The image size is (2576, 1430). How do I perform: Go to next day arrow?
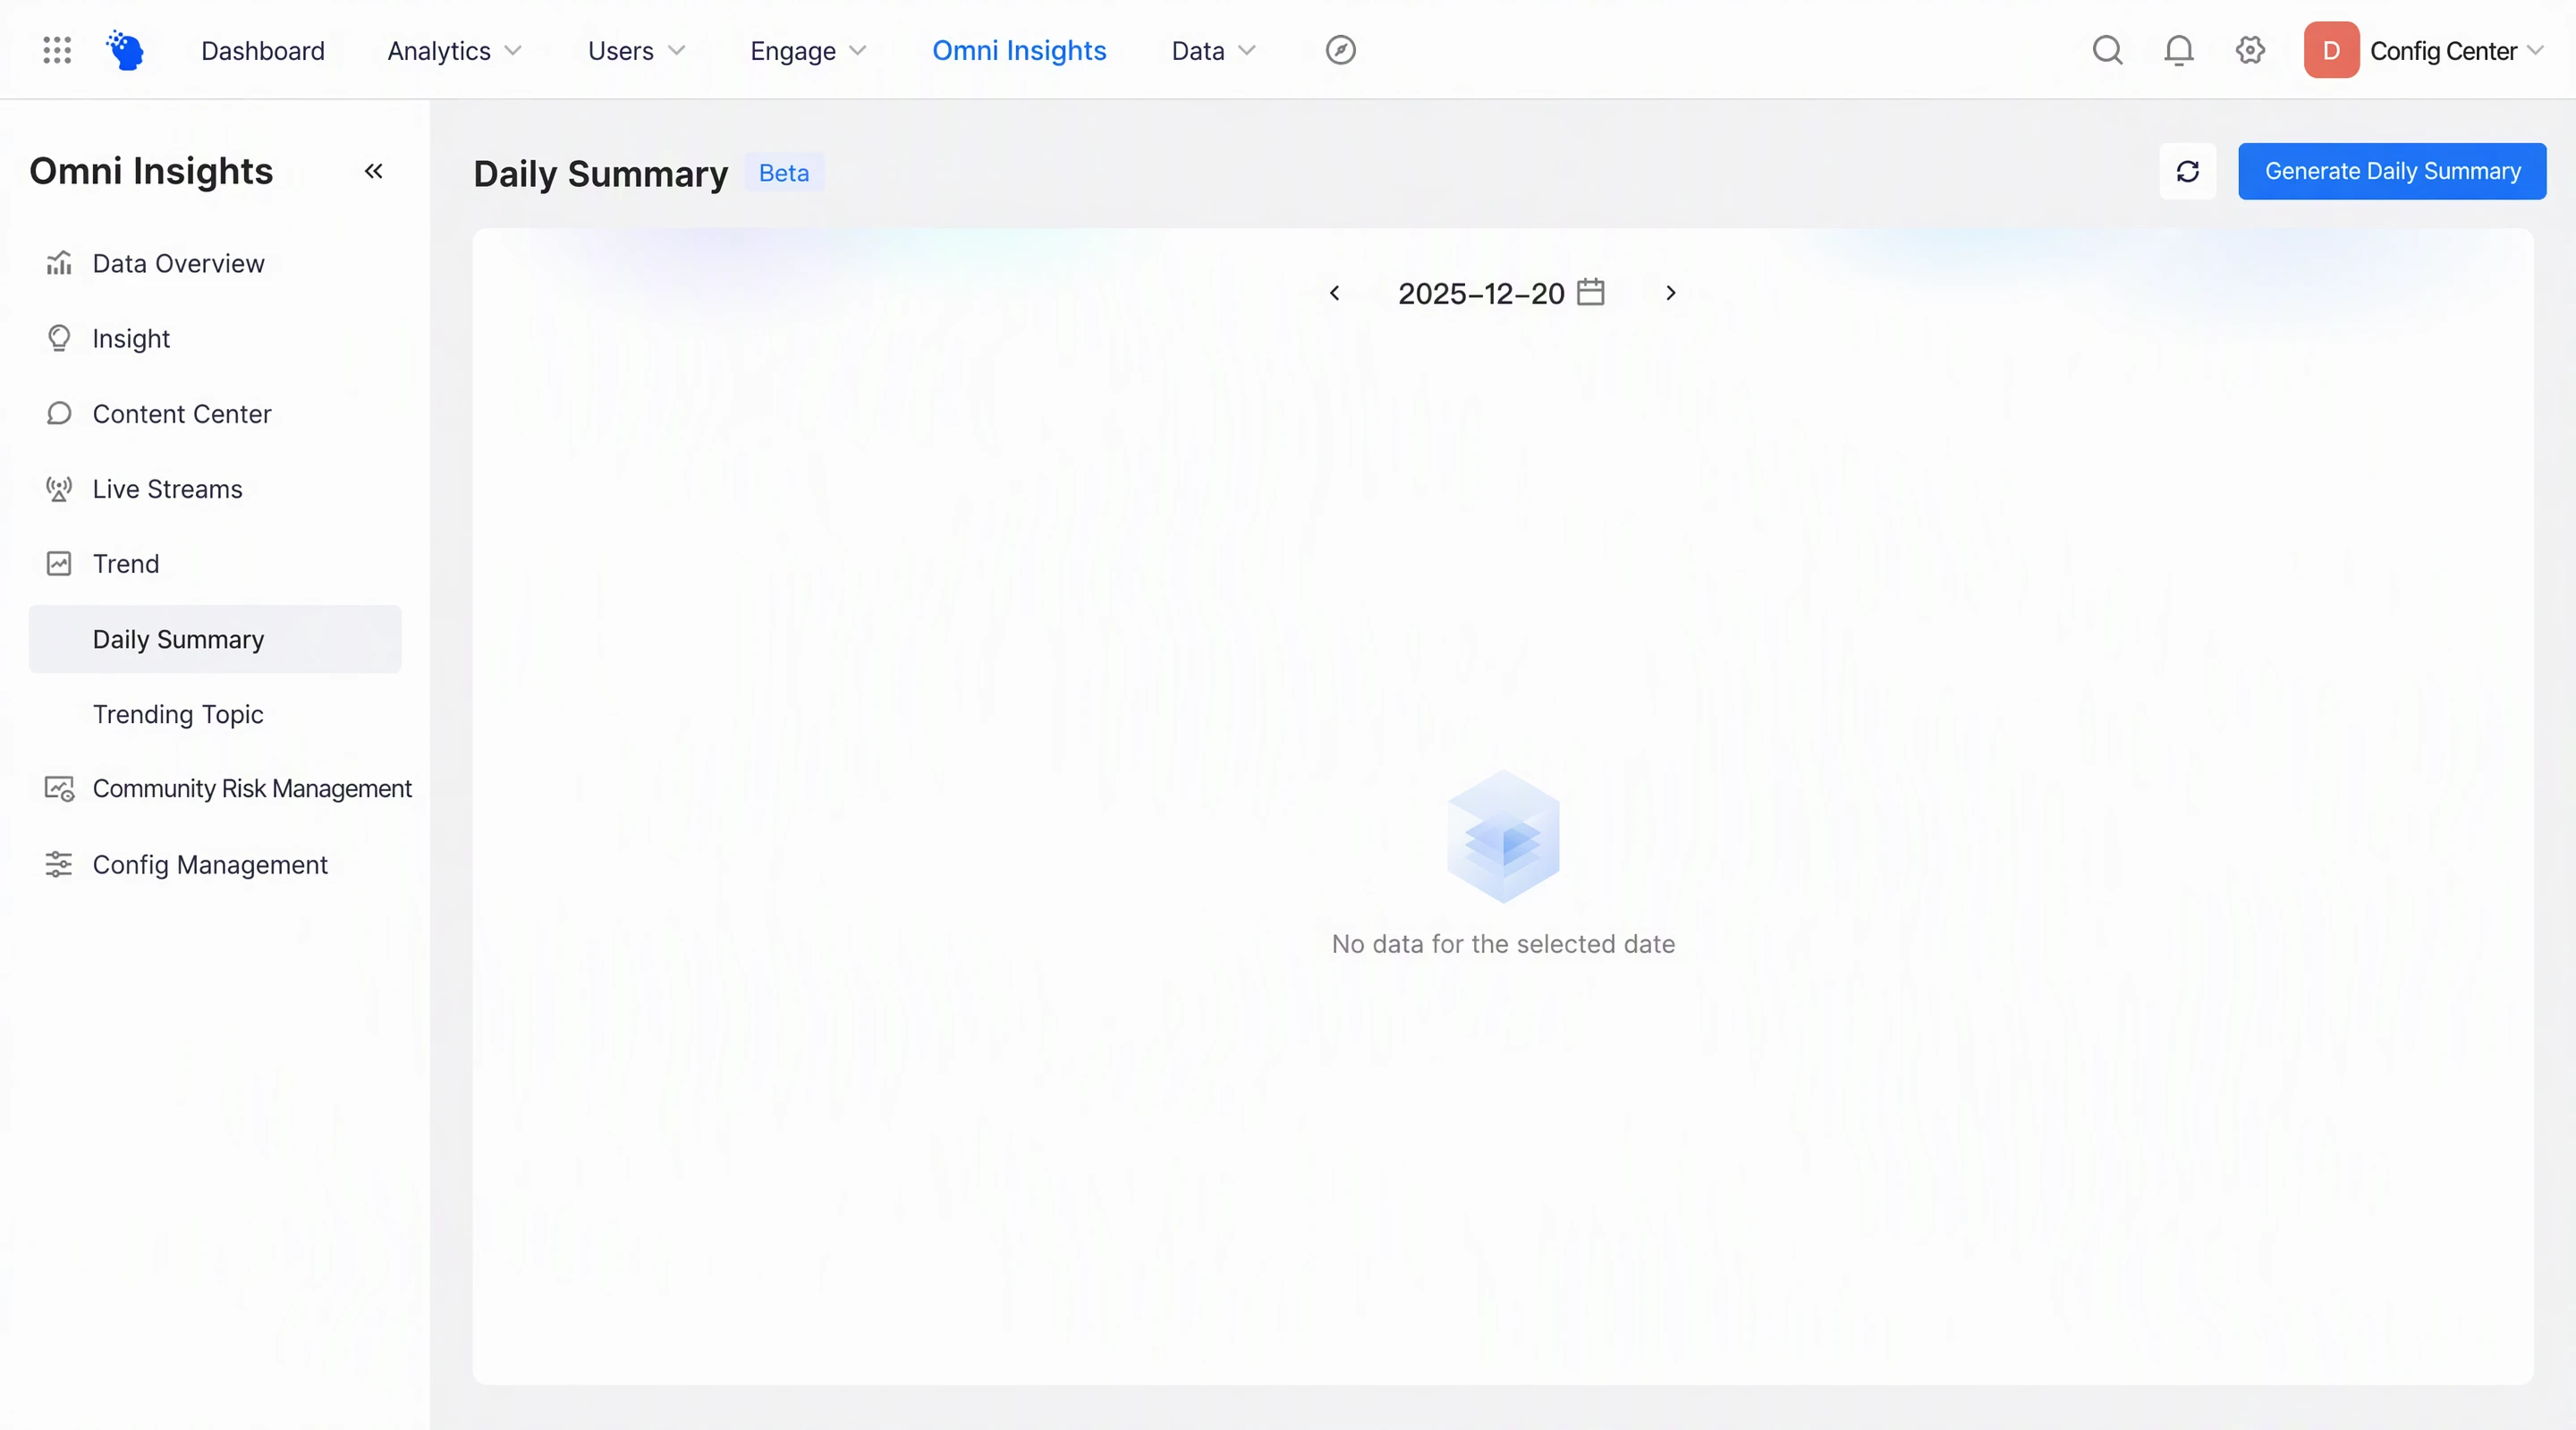pos(1670,293)
